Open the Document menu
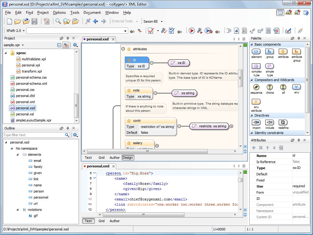Image resolution: width=313 pixels, height=235 pixels. tap(92, 12)
